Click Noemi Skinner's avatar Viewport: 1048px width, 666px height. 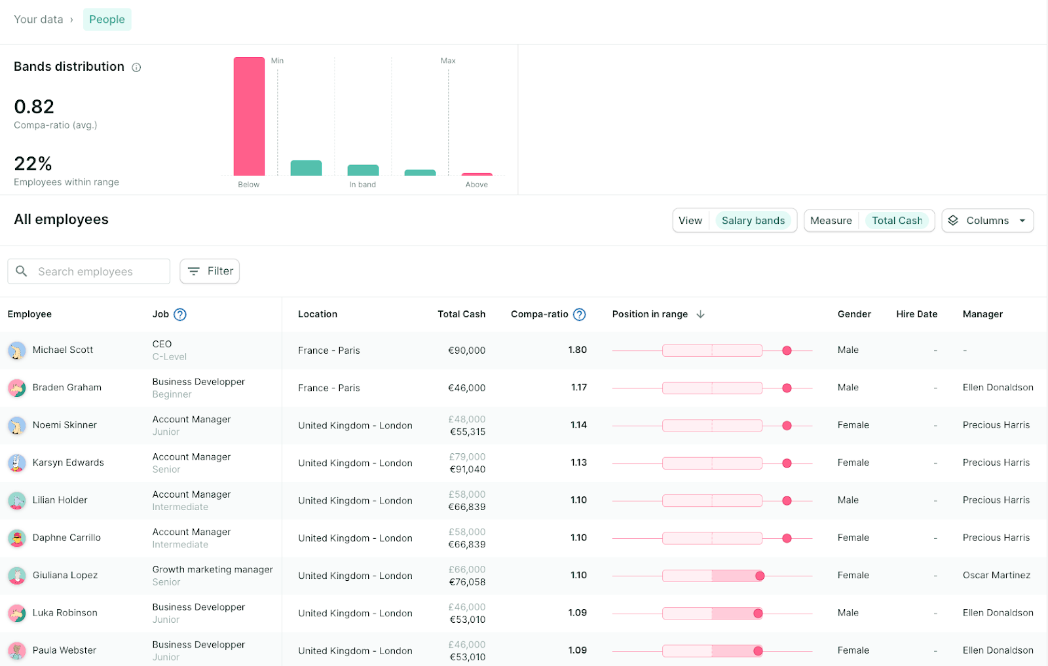17,425
